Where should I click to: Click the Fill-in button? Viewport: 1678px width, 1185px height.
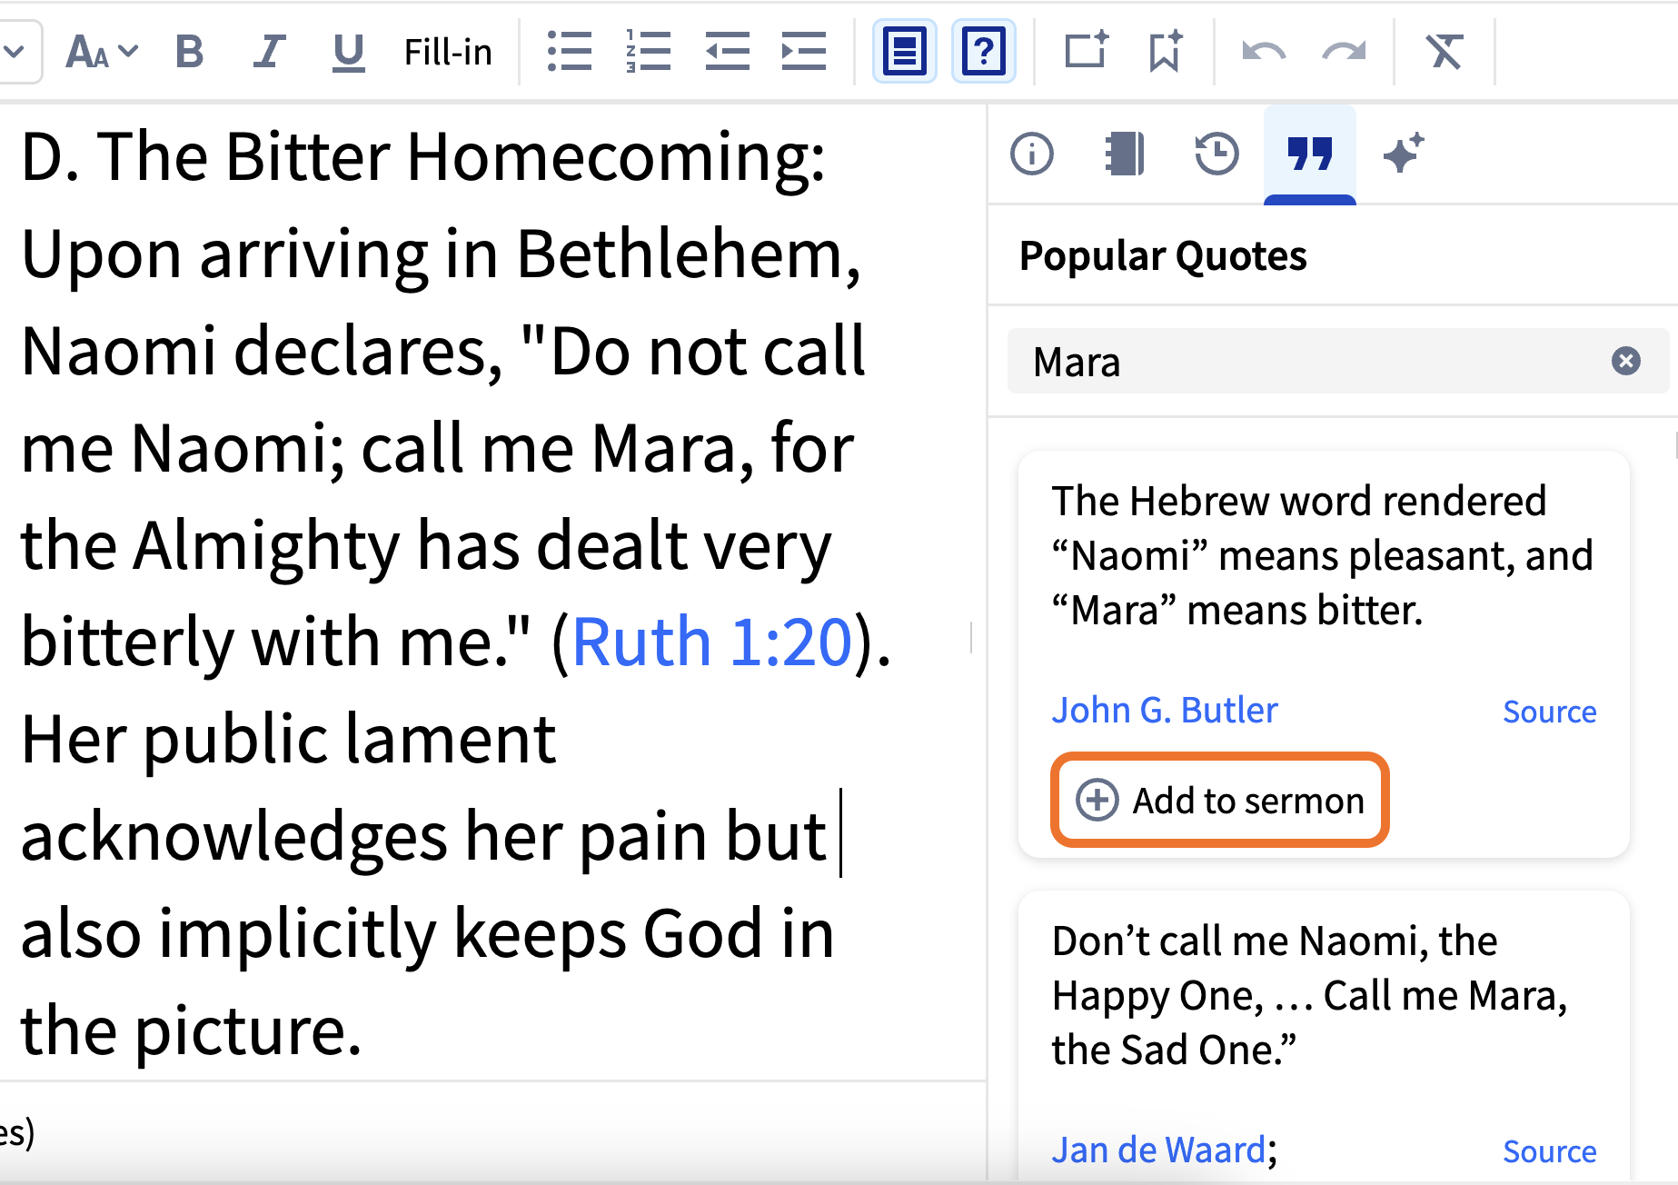pyautogui.click(x=448, y=52)
